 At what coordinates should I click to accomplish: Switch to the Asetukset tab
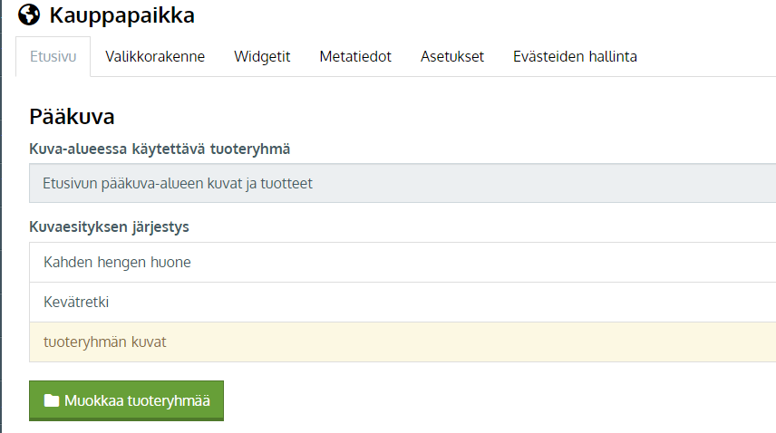point(451,56)
